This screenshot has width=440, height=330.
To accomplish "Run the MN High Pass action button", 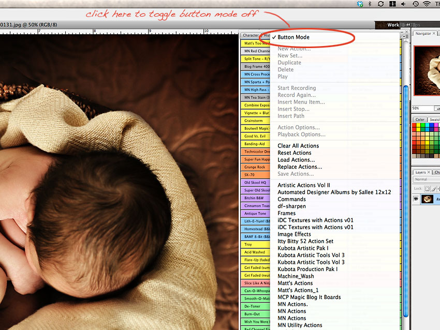I will pos(255,89).
